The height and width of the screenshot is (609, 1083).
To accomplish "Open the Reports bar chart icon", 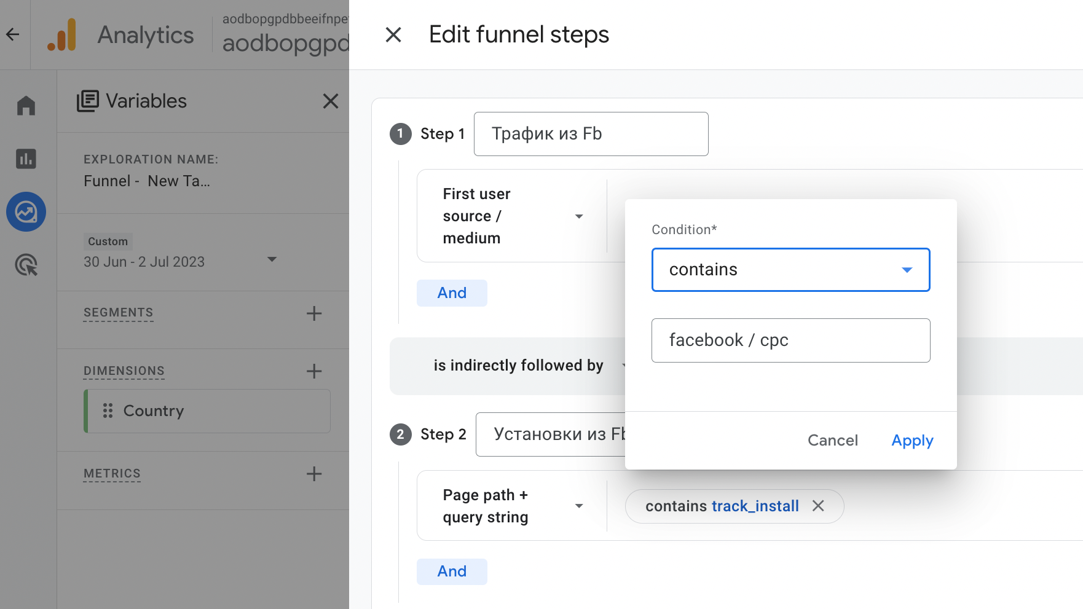I will pyautogui.click(x=26, y=159).
